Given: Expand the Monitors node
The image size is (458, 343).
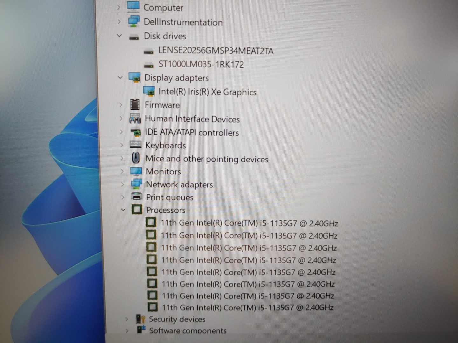Looking at the screenshot, I should pos(122,171).
